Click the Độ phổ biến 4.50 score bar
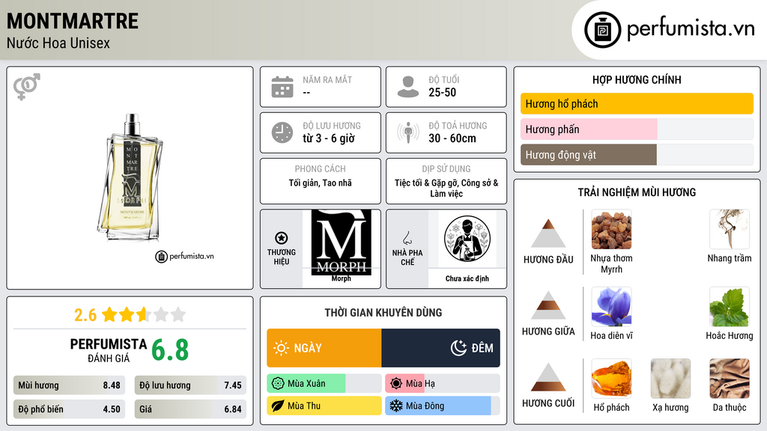The image size is (767, 431). [69, 409]
